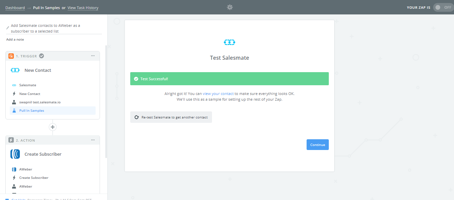Click the checkmark icon next to TRIGGER
Viewport: 454px width, 200px height.
pos(41,56)
